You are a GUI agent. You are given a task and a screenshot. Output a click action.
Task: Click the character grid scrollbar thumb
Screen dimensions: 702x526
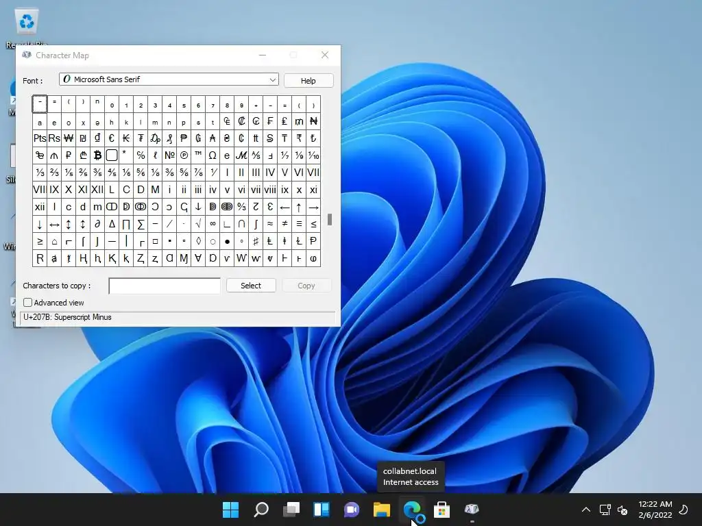pyautogui.click(x=330, y=220)
